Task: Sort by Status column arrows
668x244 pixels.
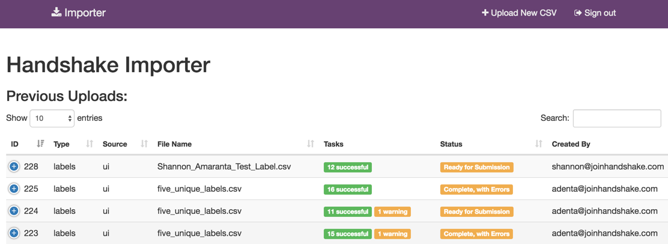Action: (x=539, y=144)
